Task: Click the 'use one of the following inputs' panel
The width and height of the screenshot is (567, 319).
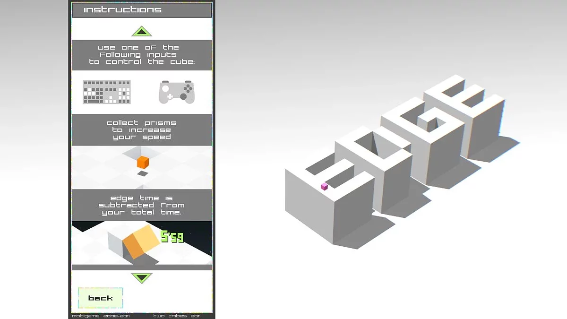Action: point(141,55)
